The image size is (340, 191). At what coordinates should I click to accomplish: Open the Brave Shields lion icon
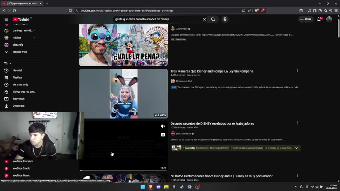click(256, 11)
